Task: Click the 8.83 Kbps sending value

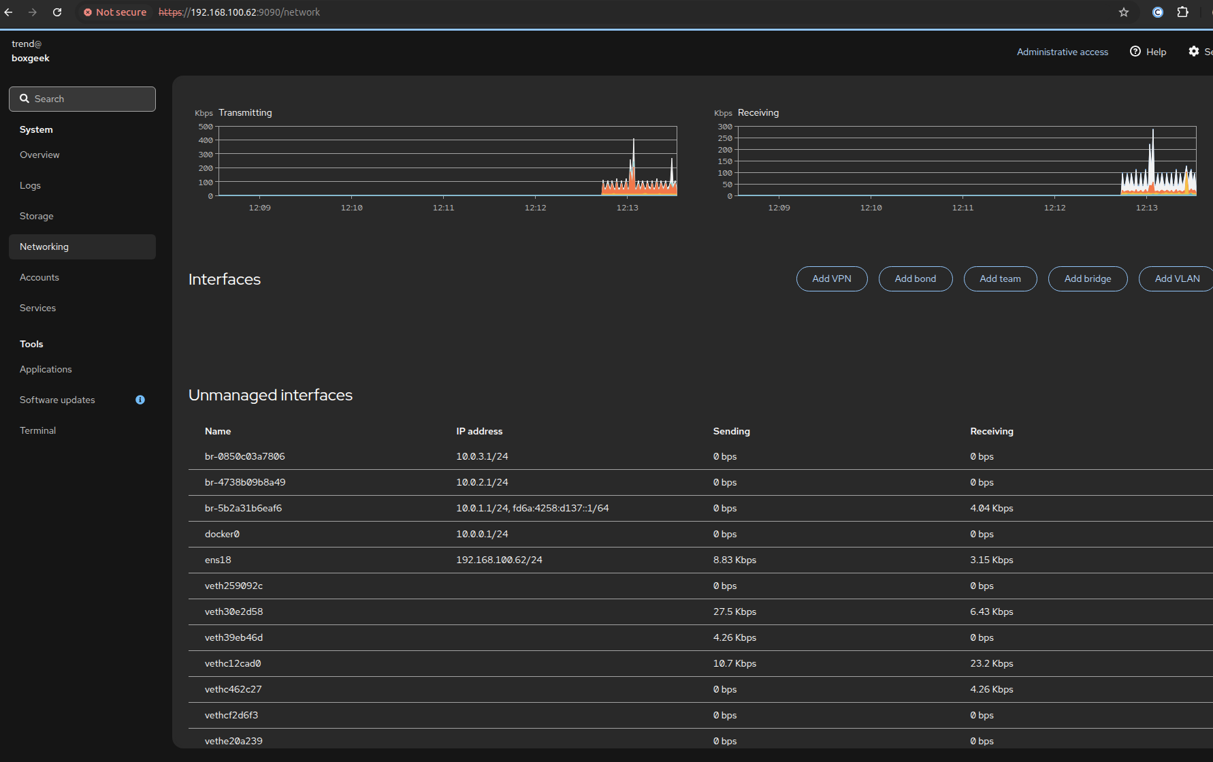Action: click(x=734, y=560)
